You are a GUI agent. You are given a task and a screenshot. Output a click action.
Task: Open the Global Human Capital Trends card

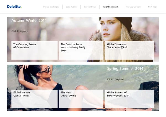(x=34, y=99)
